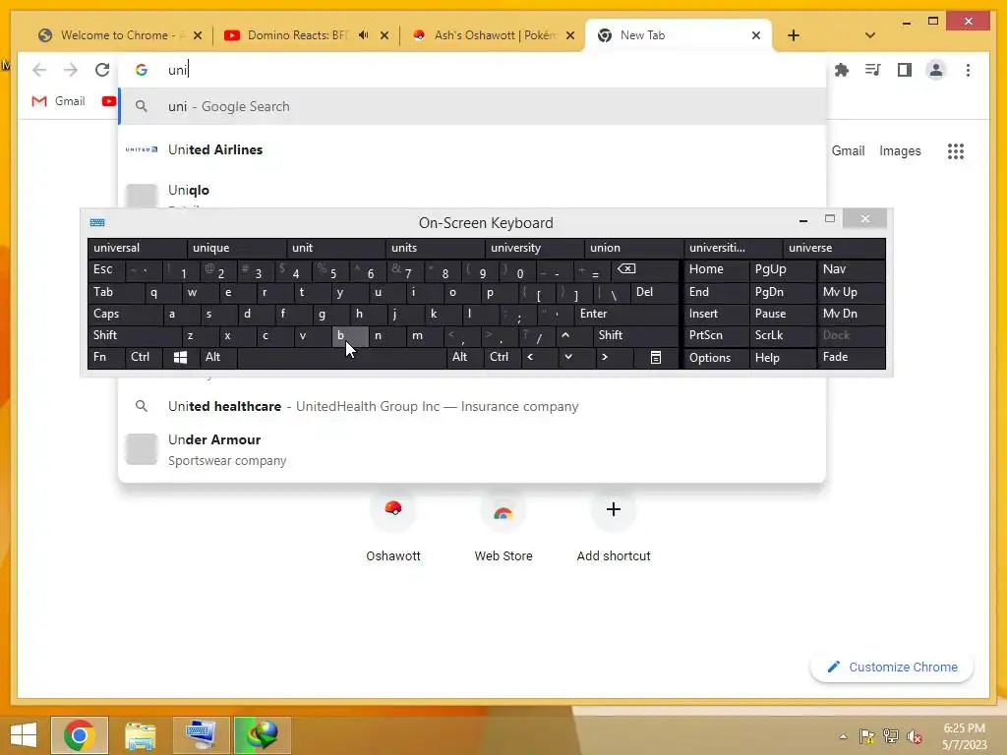
Task: Toggle the Caps key on On-Screen Keyboard
Action: (x=125, y=314)
